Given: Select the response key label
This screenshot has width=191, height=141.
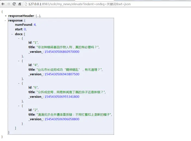Looking at the screenshot, I should pos(16,20).
